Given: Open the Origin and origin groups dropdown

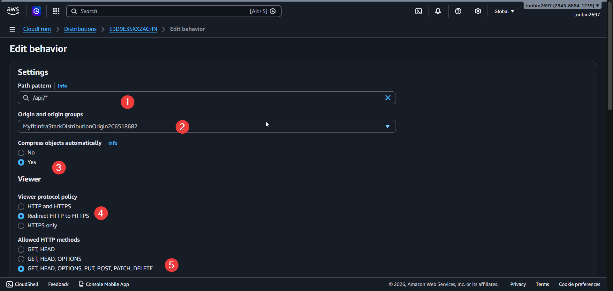Looking at the screenshot, I should pyautogui.click(x=387, y=126).
